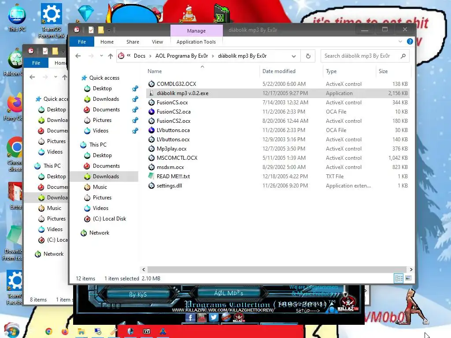The width and height of the screenshot is (451, 338).
Task: Click the Manage contextual tab
Action: coord(196,30)
